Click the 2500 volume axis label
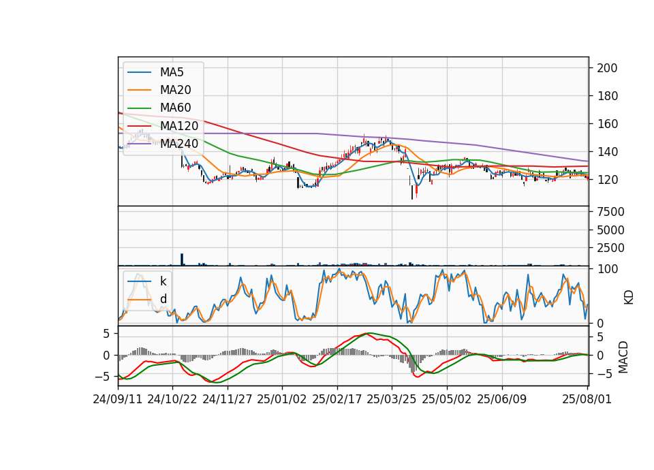 610,248
